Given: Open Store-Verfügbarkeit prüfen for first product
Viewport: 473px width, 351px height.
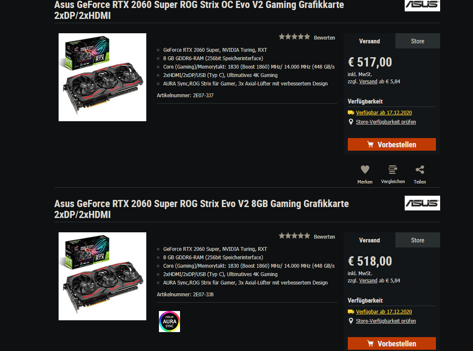Looking at the screenshot, I should coord(385,122).
